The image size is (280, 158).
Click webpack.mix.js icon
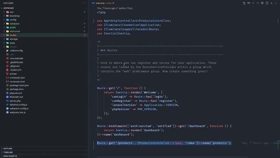pos(7,112)
